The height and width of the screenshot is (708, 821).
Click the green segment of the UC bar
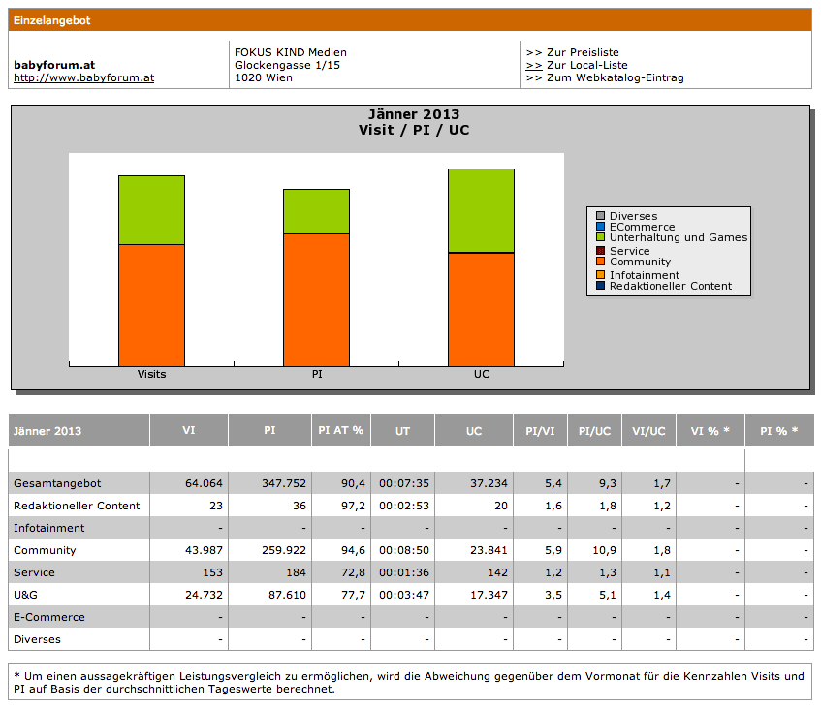pos(481,210)
